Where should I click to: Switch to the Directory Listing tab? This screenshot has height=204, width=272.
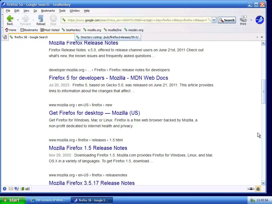click(108, 37)
